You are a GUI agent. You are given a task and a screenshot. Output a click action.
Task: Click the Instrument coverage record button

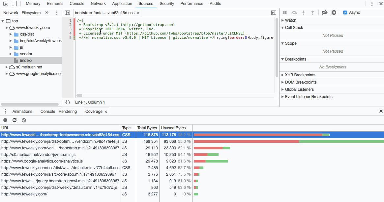[5, 120]
